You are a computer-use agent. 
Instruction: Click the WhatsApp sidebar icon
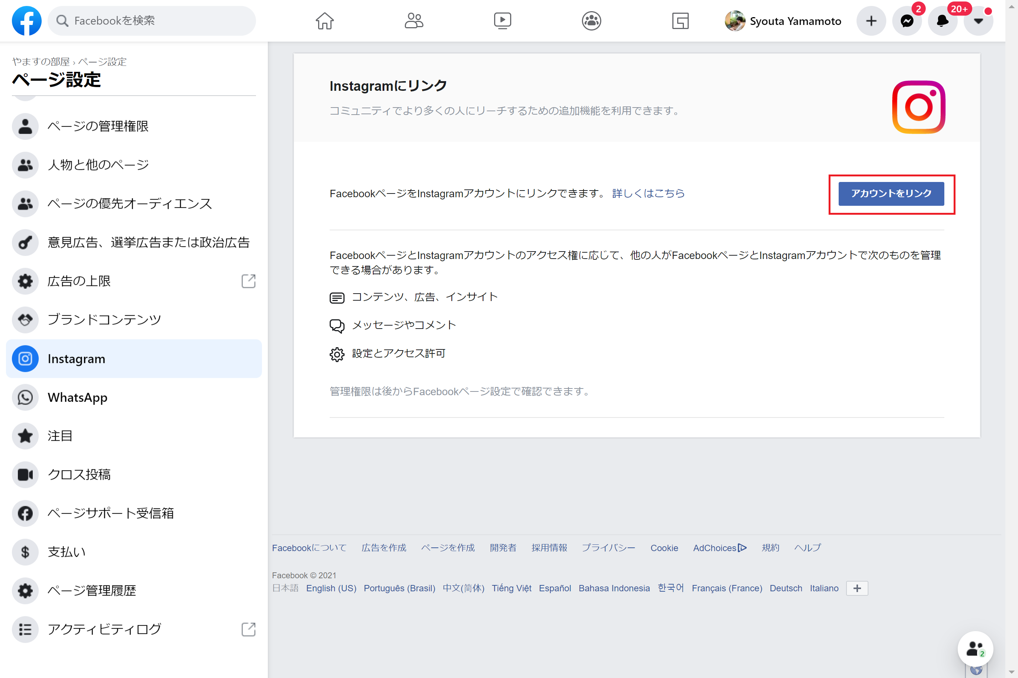tap(25, 397)
